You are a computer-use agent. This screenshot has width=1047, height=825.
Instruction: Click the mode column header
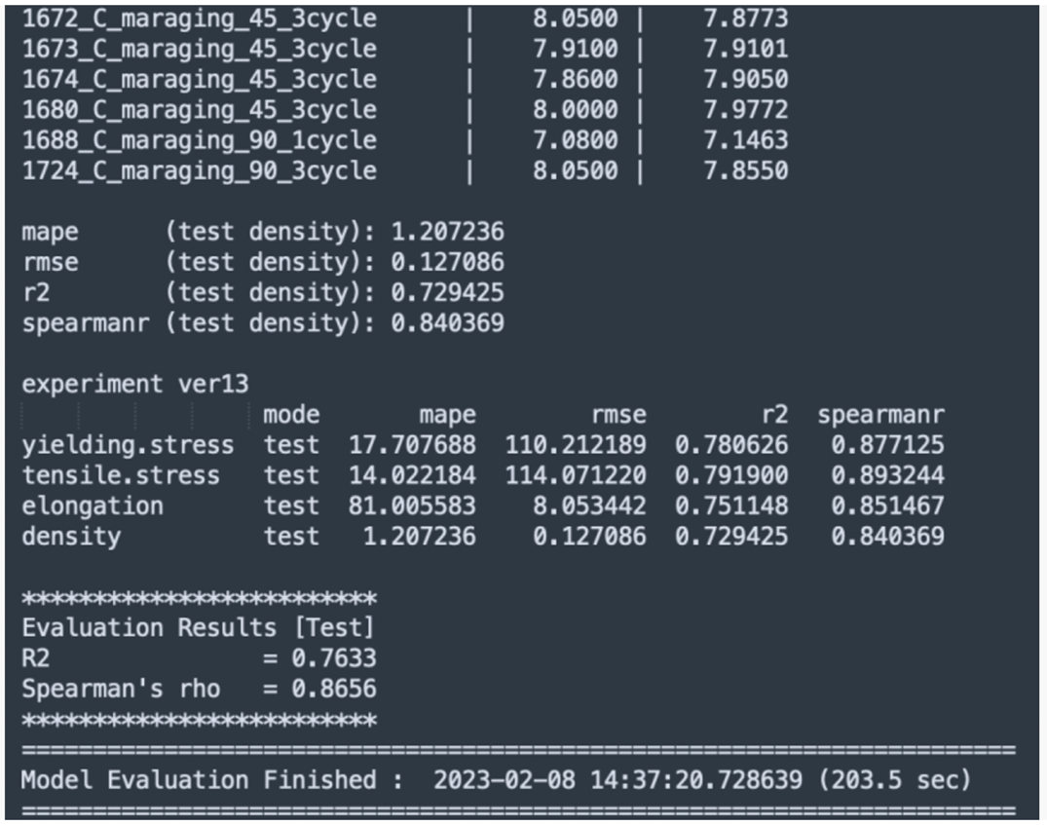tap(291, 415)
